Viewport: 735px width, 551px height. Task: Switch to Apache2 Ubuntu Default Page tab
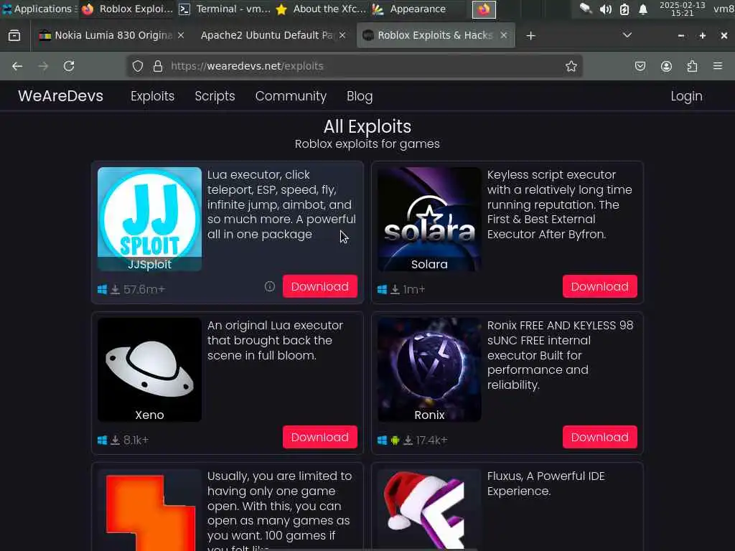click(273, 35)
